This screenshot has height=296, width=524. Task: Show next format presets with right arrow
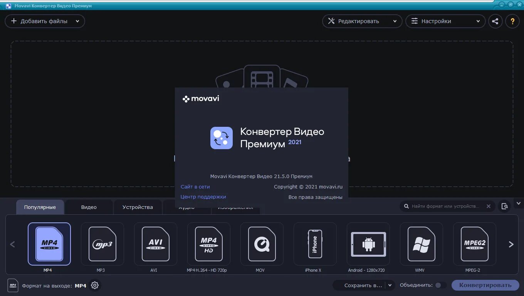pos(511,244)
